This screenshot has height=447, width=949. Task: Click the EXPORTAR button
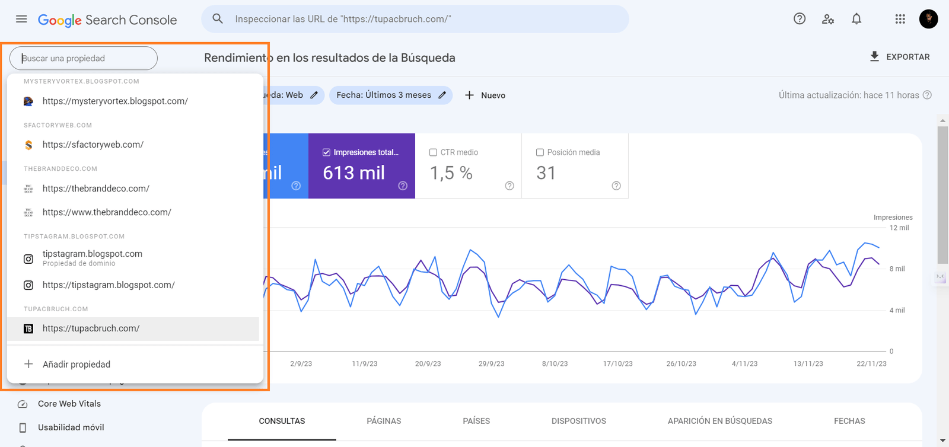[900, 57]
